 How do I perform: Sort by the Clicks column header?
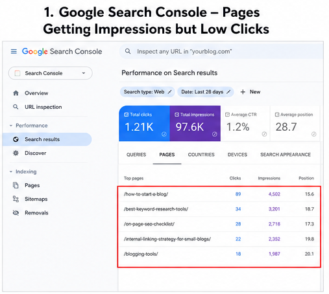coord(235,178)
